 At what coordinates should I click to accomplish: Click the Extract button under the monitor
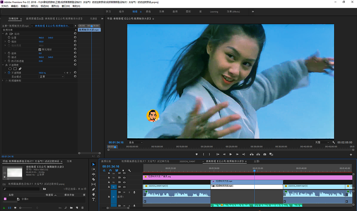[x=258, y=154]
